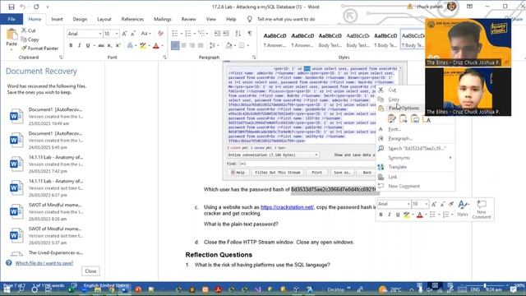
Task: Close the Document Recovery pane
Action: coord(90,271)
